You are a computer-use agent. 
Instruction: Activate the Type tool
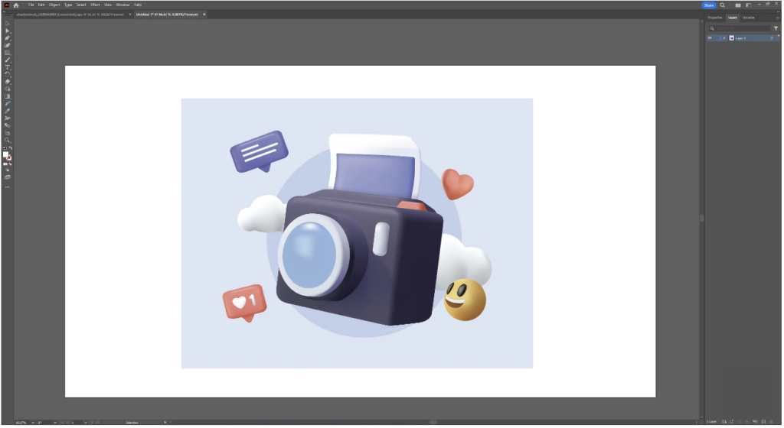(7, 67)
